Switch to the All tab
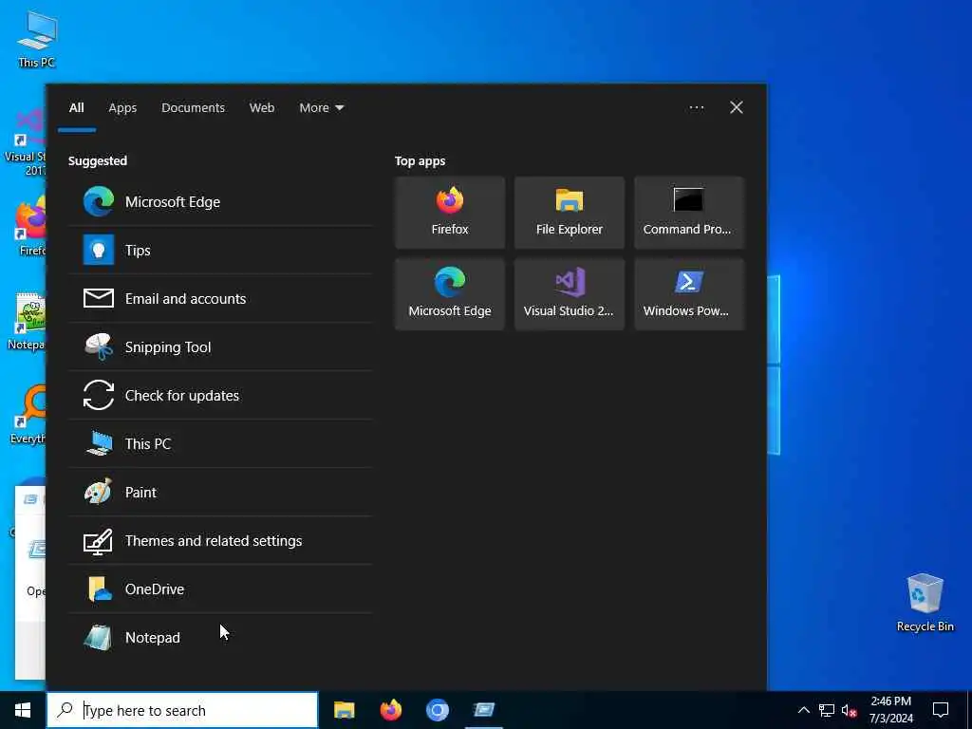 (x=76, y=108)
